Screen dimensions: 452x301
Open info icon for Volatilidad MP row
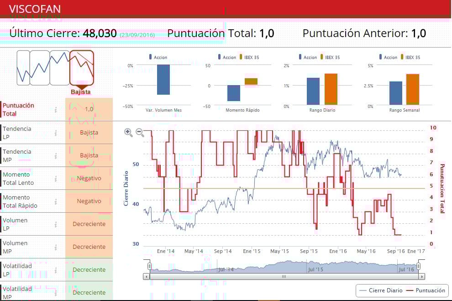coord(56,293)
